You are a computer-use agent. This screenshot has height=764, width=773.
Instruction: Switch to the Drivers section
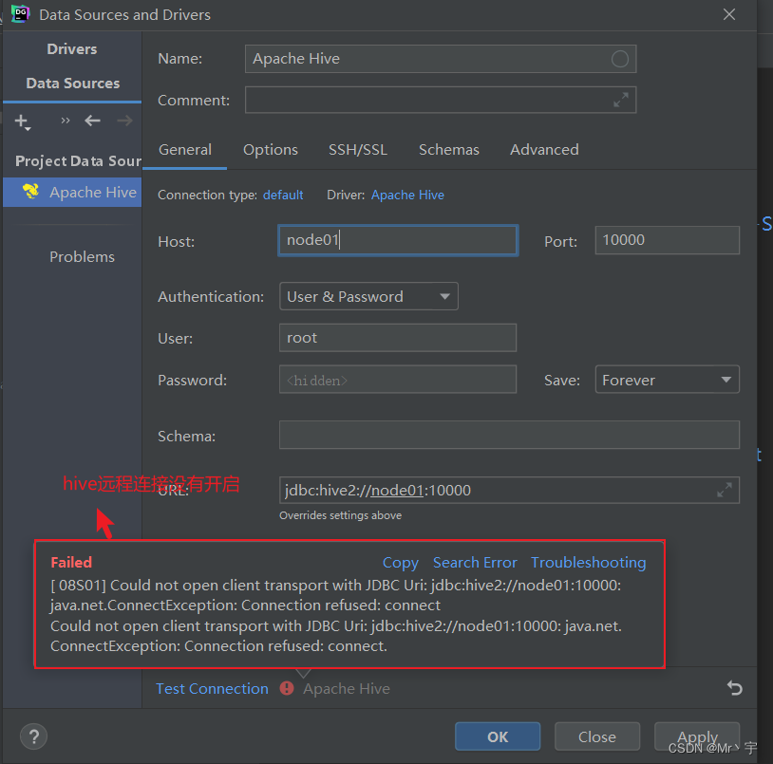(71, 48)
